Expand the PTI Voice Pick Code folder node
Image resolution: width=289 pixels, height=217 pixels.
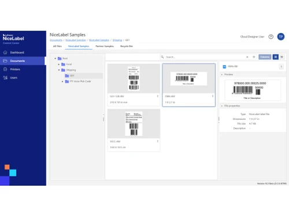point(62,82)
